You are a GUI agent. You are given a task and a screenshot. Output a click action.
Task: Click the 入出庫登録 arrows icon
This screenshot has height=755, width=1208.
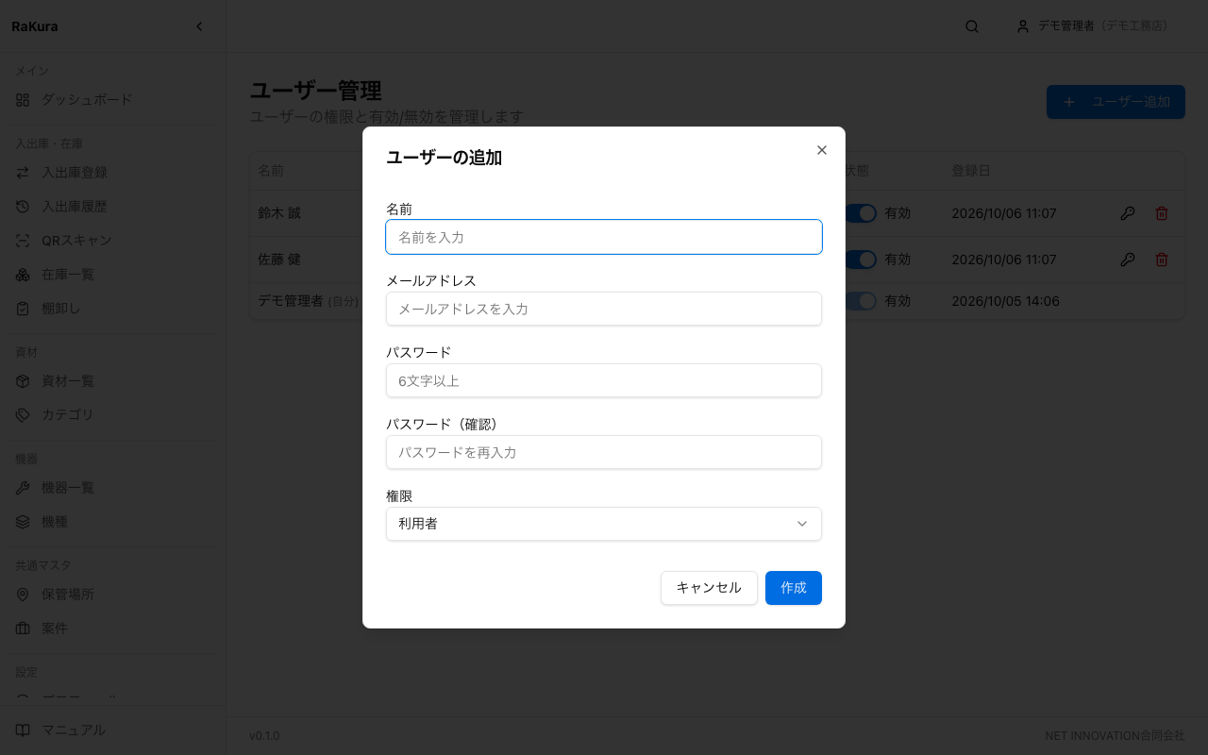click(x=23, y=173)
